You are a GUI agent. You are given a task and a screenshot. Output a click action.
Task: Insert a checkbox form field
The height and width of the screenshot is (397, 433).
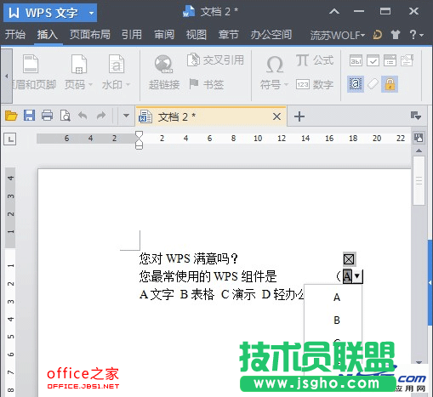click(x=373, y=60)
